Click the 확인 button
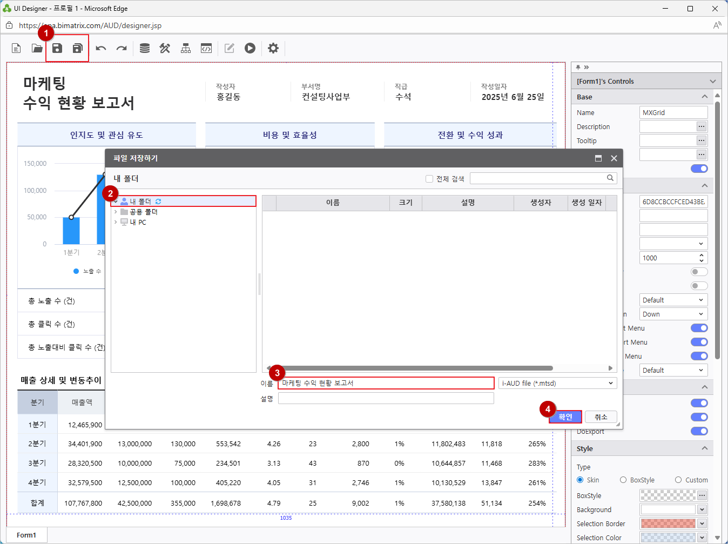The width and height of the screenshot is (728, 544). click(565, 417)
